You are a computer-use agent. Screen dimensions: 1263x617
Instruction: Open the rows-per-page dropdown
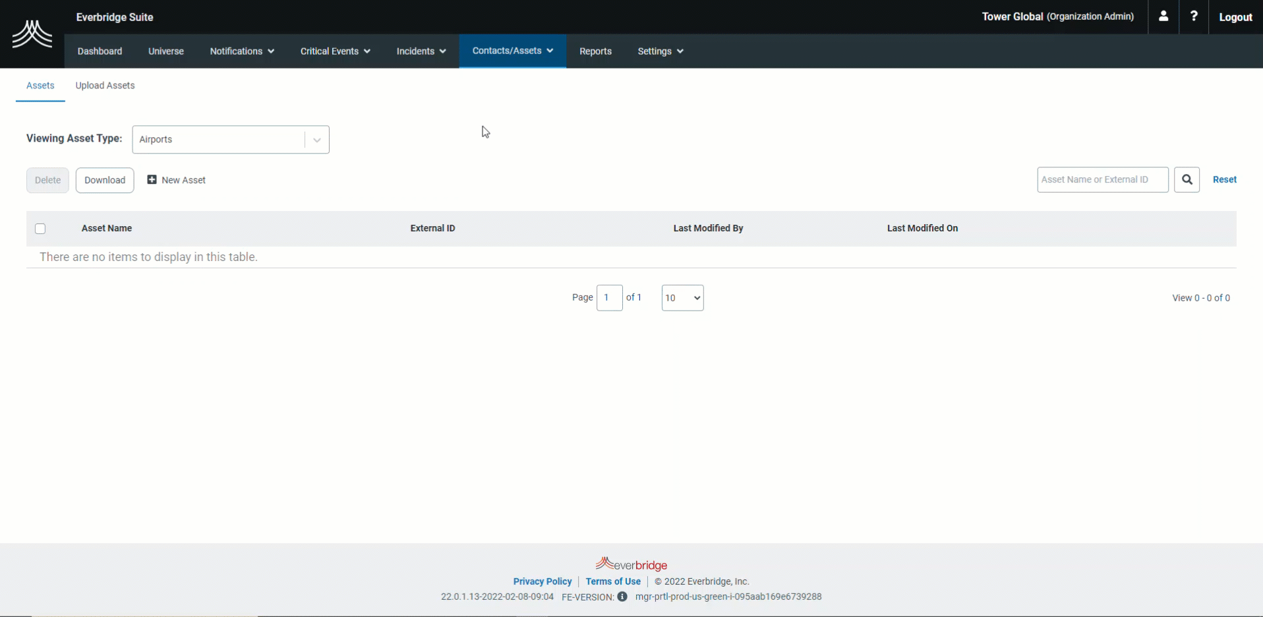(682, 298)
